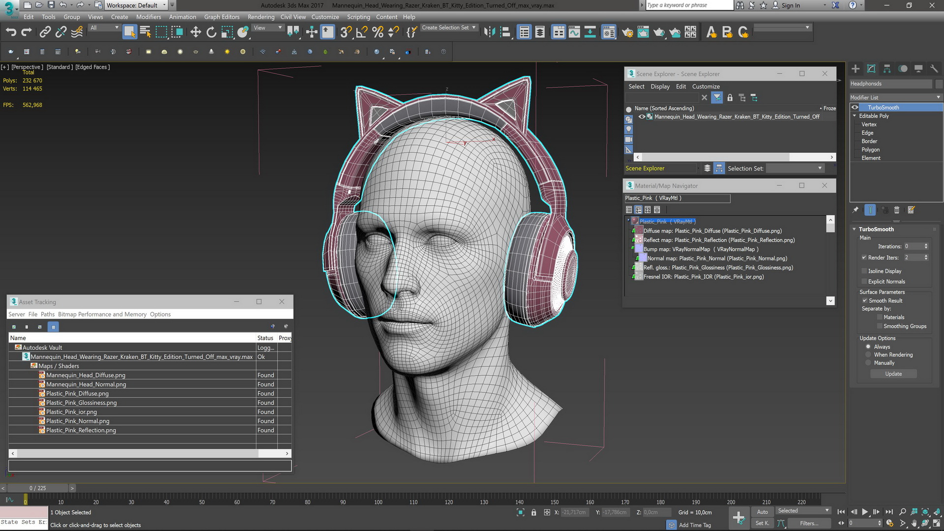Activate the Select and Scale tool

[227, 32]
